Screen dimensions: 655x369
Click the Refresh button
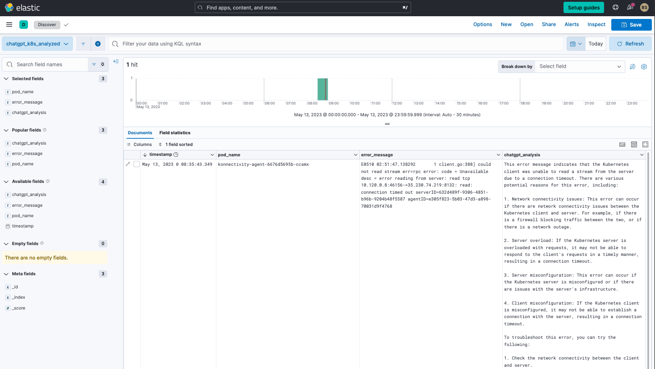pos(630,44)
